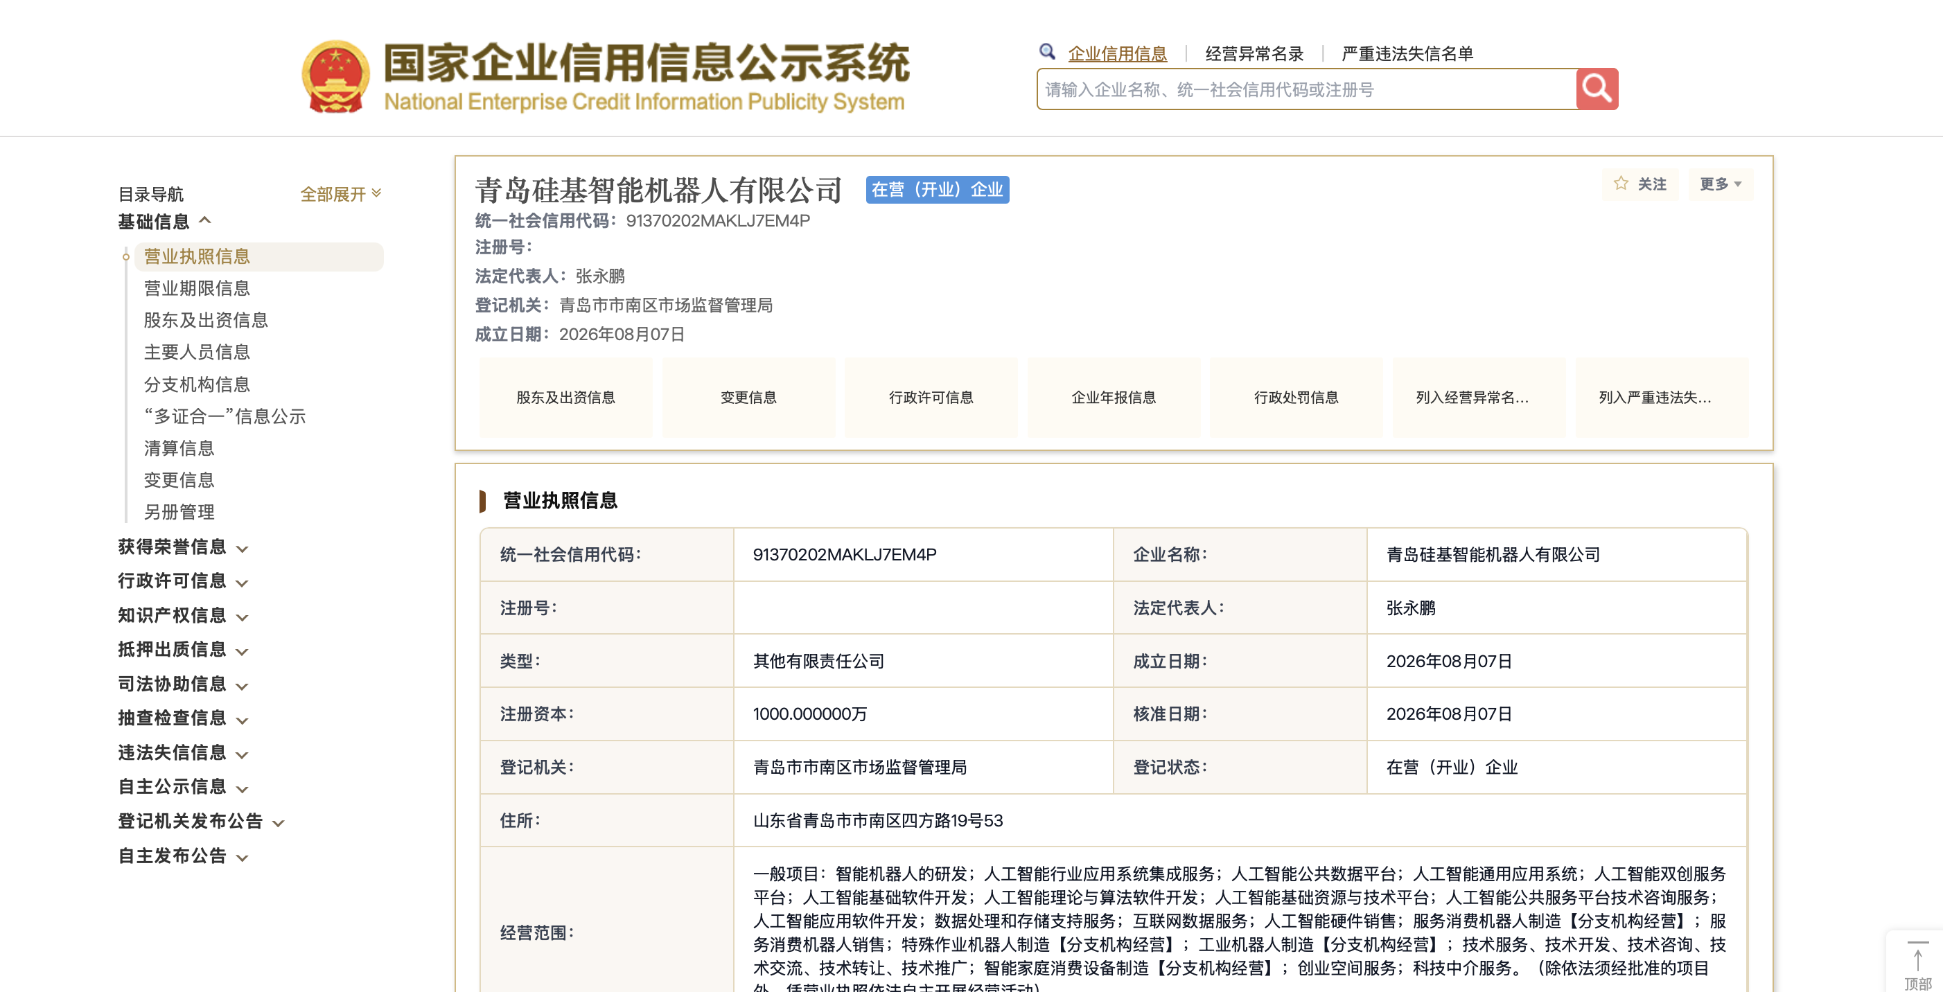Click address 山东省青岛市市南区四方路19号53
The width and height of the screenshot is (1943, 992).
[878, 820]
